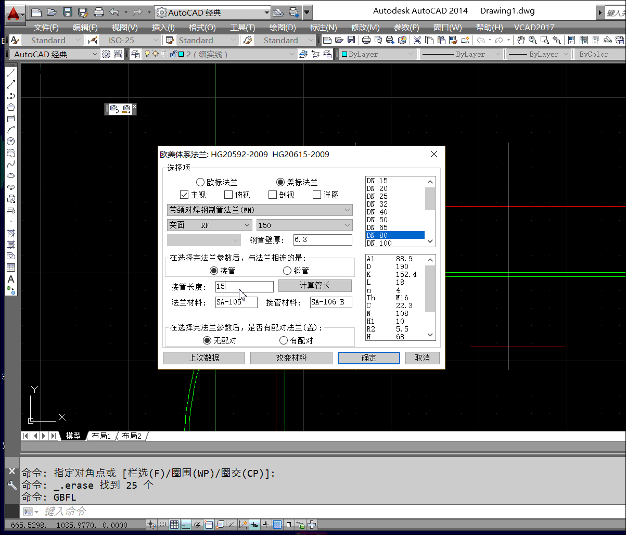Screen dimensions: 626x535
Task: Check the 剖视 view checkbox
Action: tap(273, 195)
